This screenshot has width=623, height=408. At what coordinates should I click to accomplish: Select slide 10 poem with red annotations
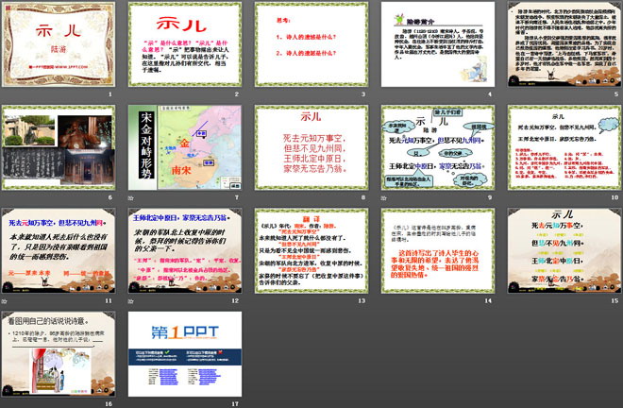pyautogui.click(x=564, y=147)
